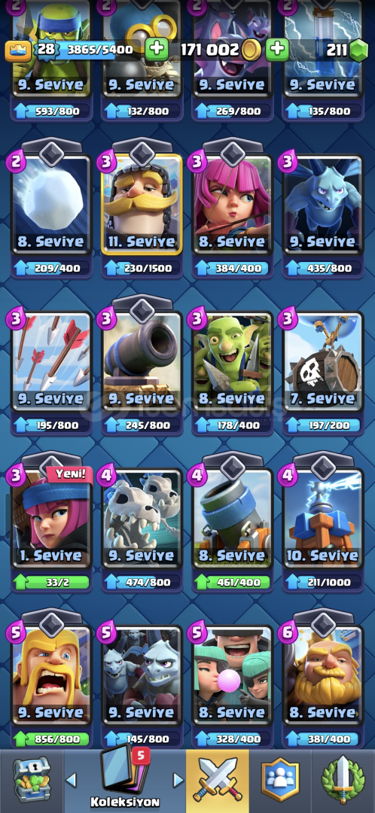Choose the Giant Snowball card
Screen dimensions: 375x813
[52, 204]
